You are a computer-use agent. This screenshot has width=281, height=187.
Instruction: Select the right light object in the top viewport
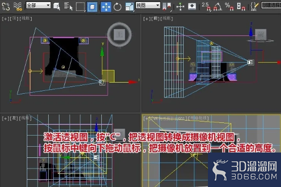[x=83, y=41]
